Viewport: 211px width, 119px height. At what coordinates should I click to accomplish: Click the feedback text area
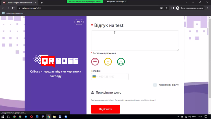tap(135, 41)
